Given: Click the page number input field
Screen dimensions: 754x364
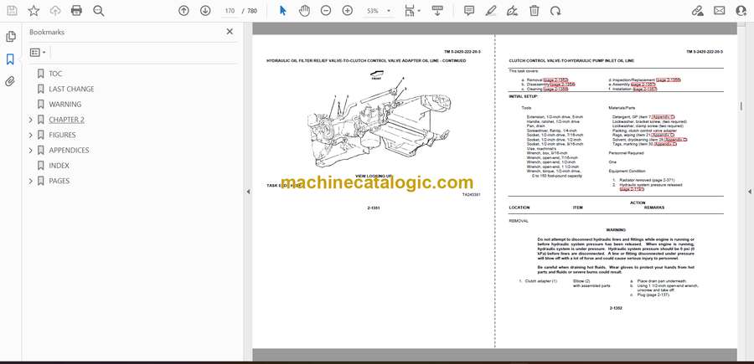Looking at the screenshot, I should tap(230, 11).
